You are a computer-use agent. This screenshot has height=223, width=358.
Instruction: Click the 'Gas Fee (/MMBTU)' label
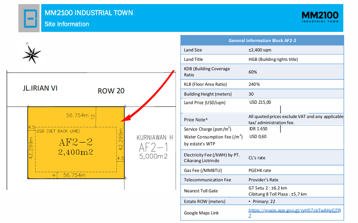203,170
